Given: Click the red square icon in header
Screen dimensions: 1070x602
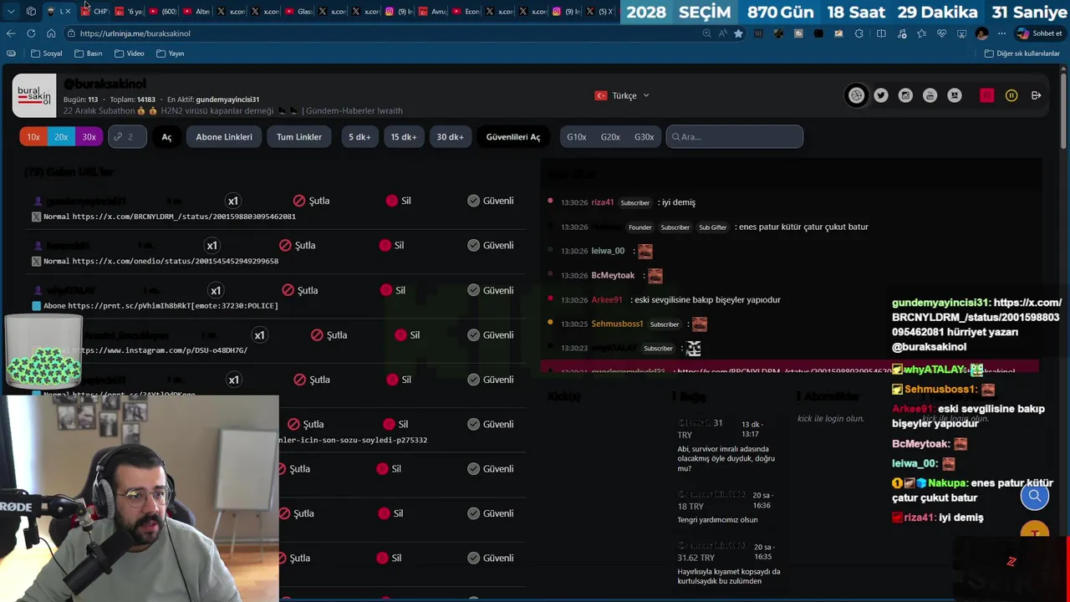Looking at the screenshot, I should [987, 95].
